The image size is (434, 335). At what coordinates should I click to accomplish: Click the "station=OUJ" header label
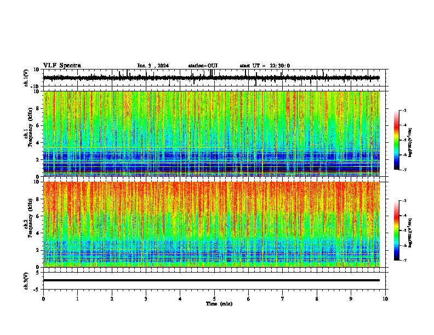(x=203, y=66)
